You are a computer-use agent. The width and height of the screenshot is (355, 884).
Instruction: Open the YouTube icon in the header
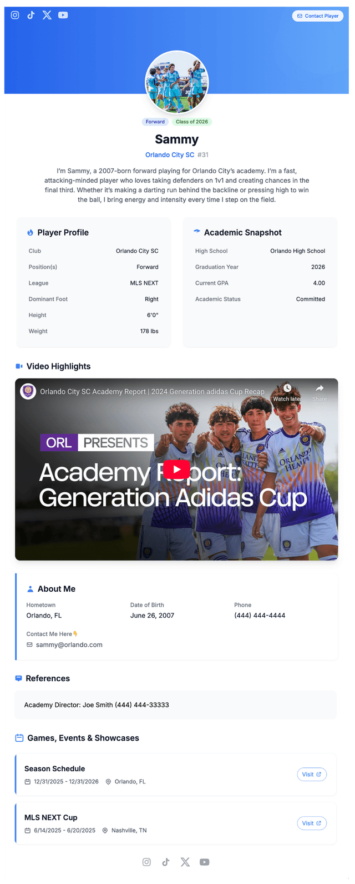tap(63, 15)
